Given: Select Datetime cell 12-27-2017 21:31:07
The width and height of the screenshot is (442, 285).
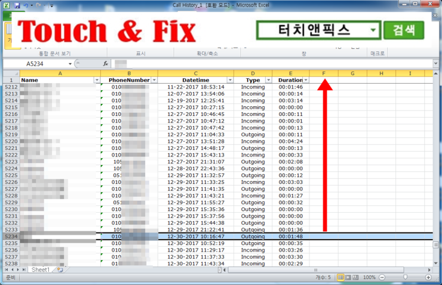Looking at the screenshot, I should (x=196, y=161).
